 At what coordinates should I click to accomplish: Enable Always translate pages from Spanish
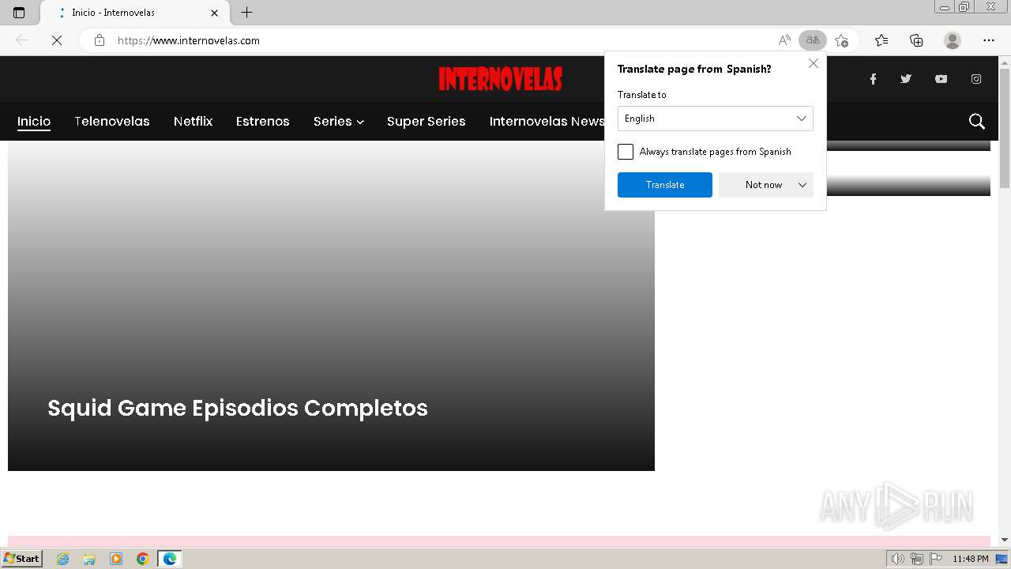pyautogui.click(x=626, y=152)
